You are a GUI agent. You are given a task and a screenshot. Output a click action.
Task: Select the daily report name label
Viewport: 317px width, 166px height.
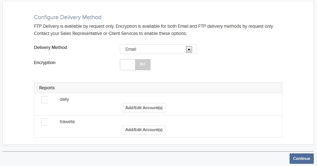coord(64,99)
